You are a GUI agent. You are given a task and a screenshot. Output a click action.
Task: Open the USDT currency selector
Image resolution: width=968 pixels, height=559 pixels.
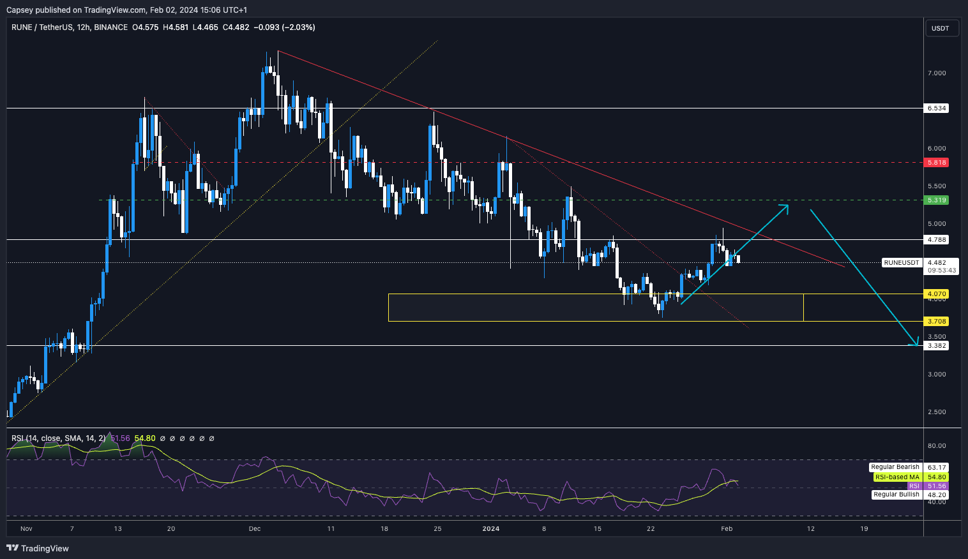pyautogui.click(x=942, y=28)
